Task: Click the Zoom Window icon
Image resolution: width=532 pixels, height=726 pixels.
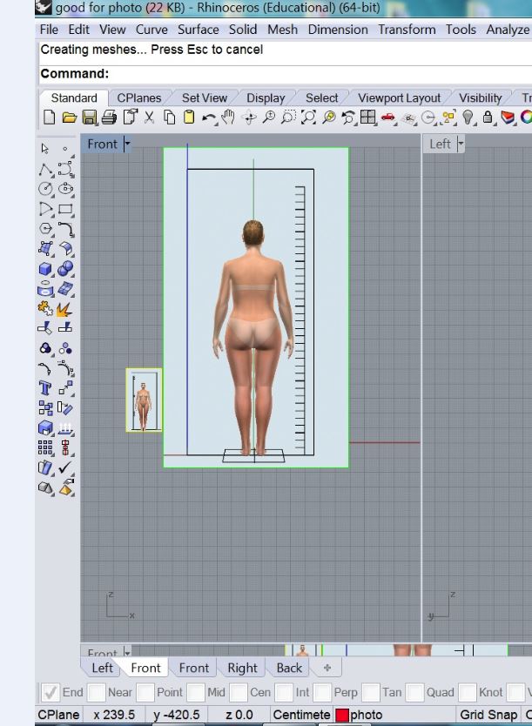Action: 288,118
